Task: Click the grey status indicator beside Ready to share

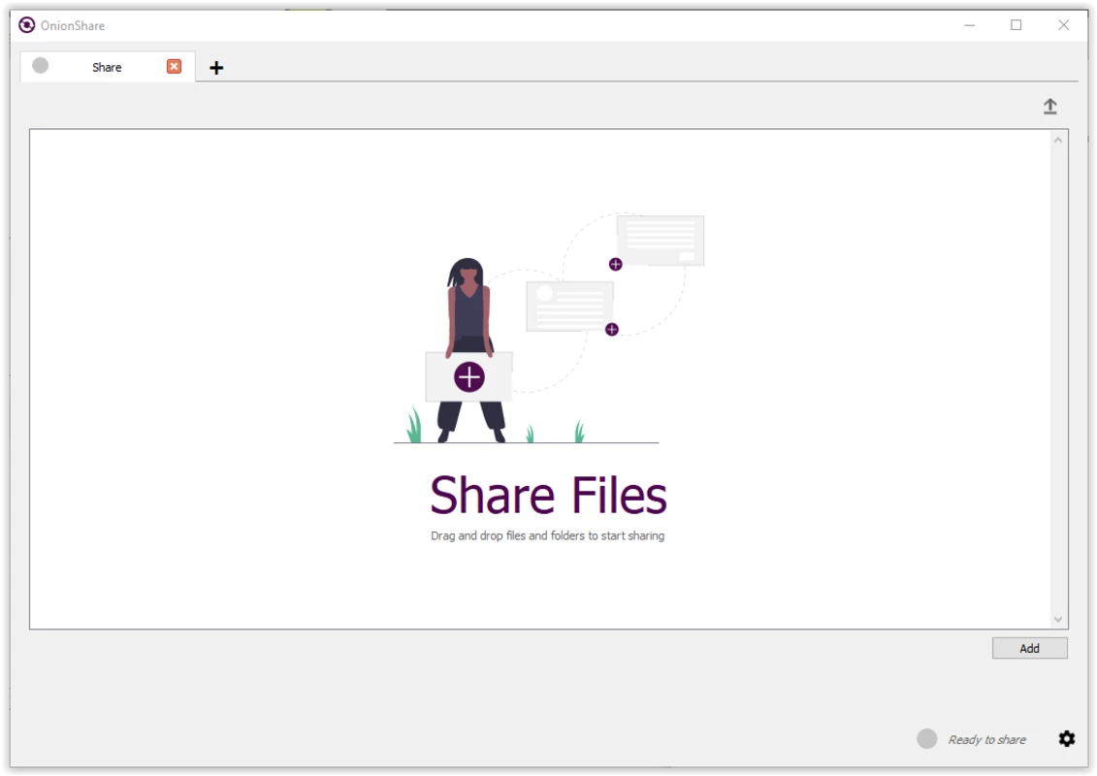Action: tap(927, 739)
